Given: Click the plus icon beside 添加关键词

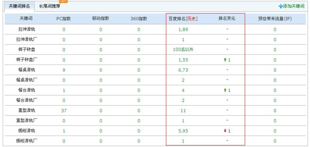Looking at the screenshot, I should (281, 6).
